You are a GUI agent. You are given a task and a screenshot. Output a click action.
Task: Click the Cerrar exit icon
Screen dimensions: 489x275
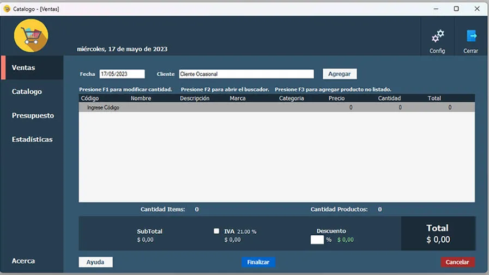pos(471,36)
